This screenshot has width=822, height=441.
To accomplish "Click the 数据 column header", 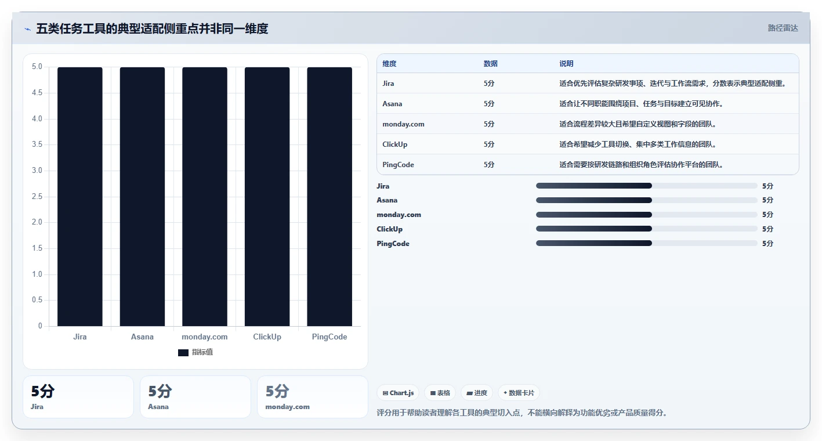I will tap(491, 64).
